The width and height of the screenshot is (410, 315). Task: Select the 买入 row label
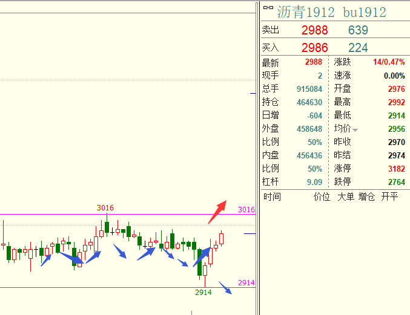(271, 48)
